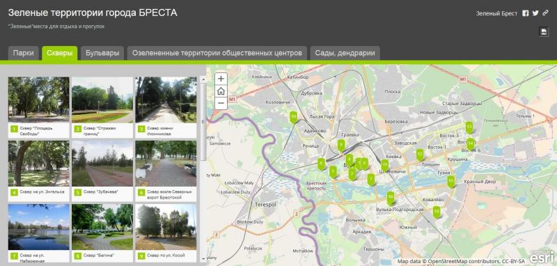
Task: Click the page title Зеленые территории города БРЕСТА
Action: tap(93, 13)
